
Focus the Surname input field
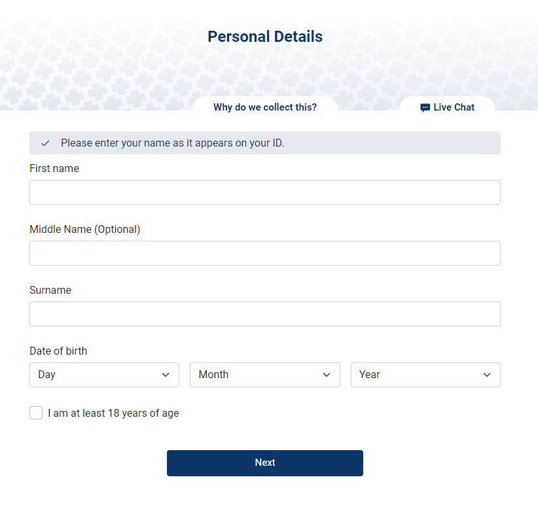(x=265, y=314)
